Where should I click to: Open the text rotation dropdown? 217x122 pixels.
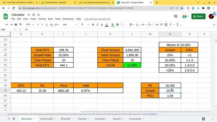coord(150,25)
